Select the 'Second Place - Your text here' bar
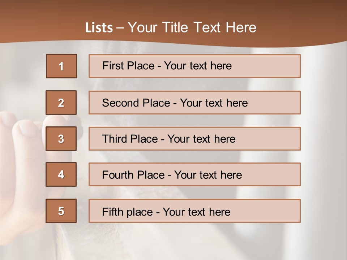 (194, 103)
